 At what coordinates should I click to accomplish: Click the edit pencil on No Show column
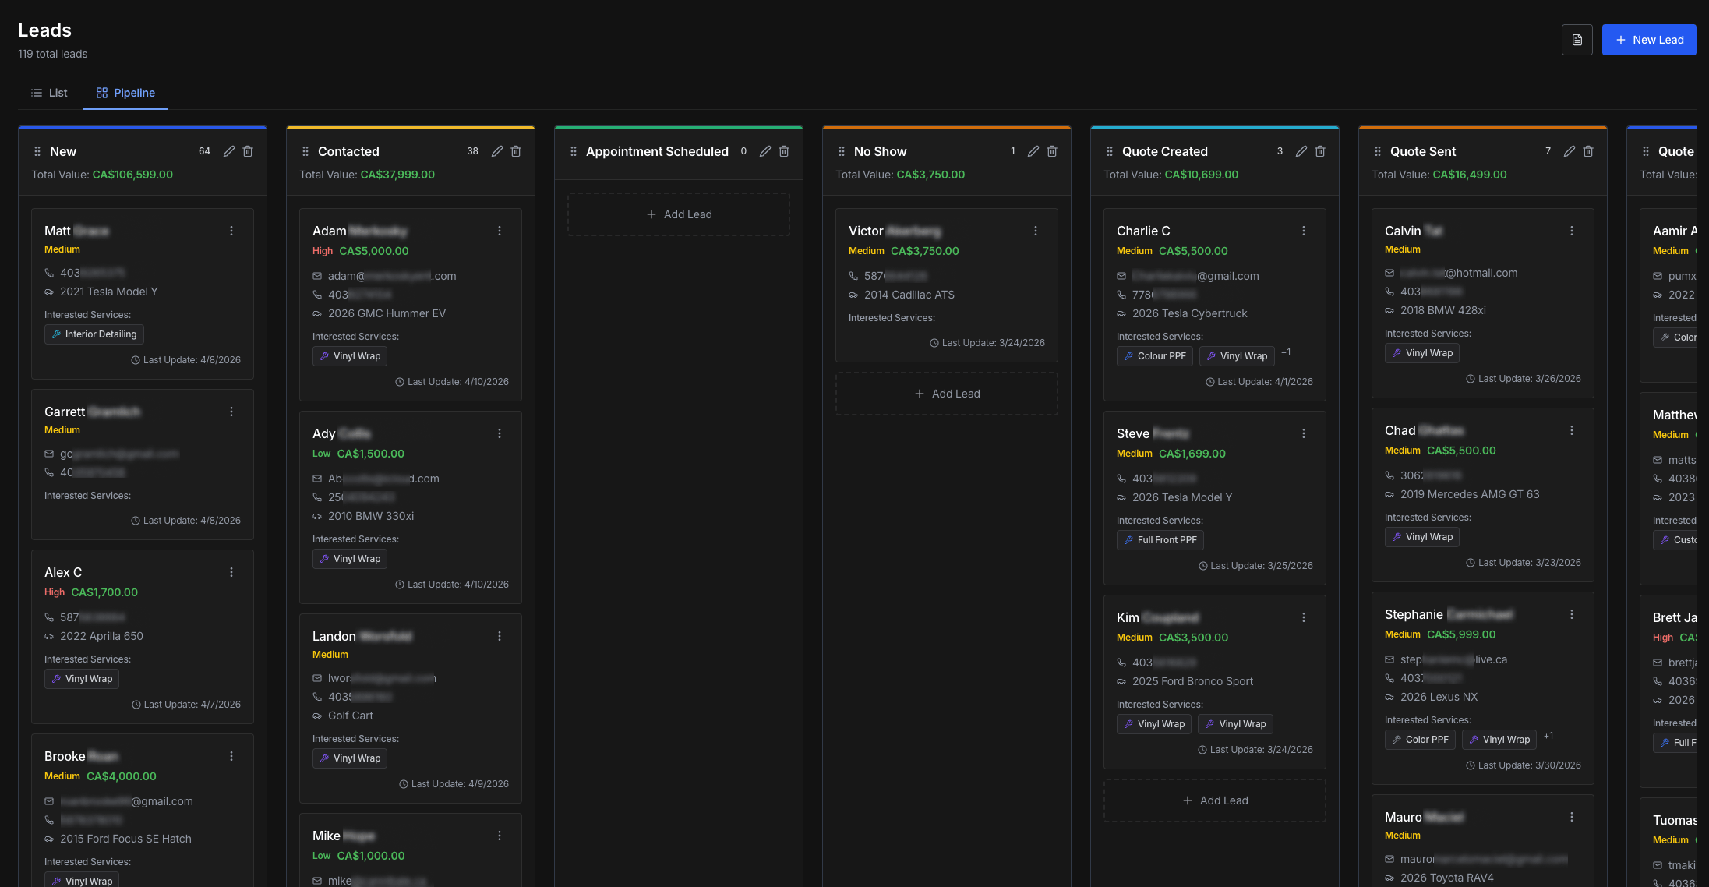[1033, 151]
